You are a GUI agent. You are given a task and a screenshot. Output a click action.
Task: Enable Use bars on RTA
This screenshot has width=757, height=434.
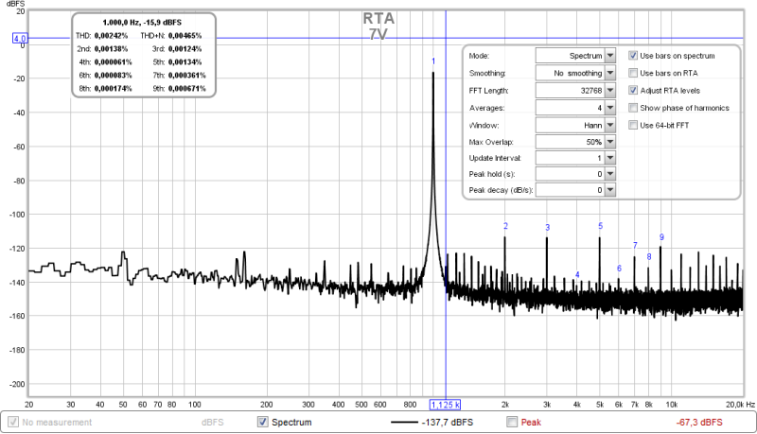click(x=634, y=73)
